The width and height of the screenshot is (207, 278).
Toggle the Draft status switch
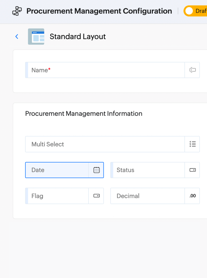coord(189,11)
